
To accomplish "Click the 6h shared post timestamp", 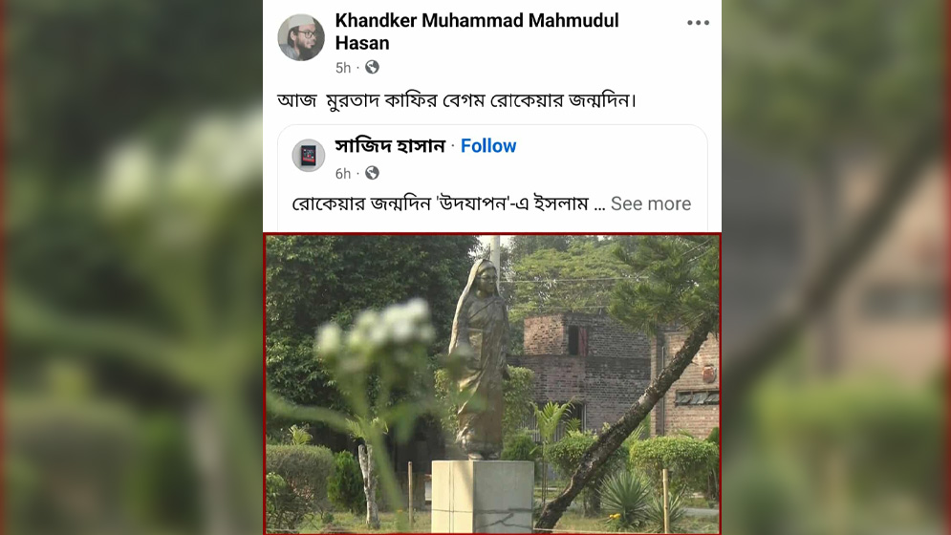I will [343, 174].
